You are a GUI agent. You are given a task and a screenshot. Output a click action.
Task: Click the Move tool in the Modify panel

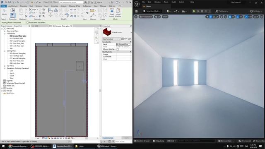(x=51, y=16)
